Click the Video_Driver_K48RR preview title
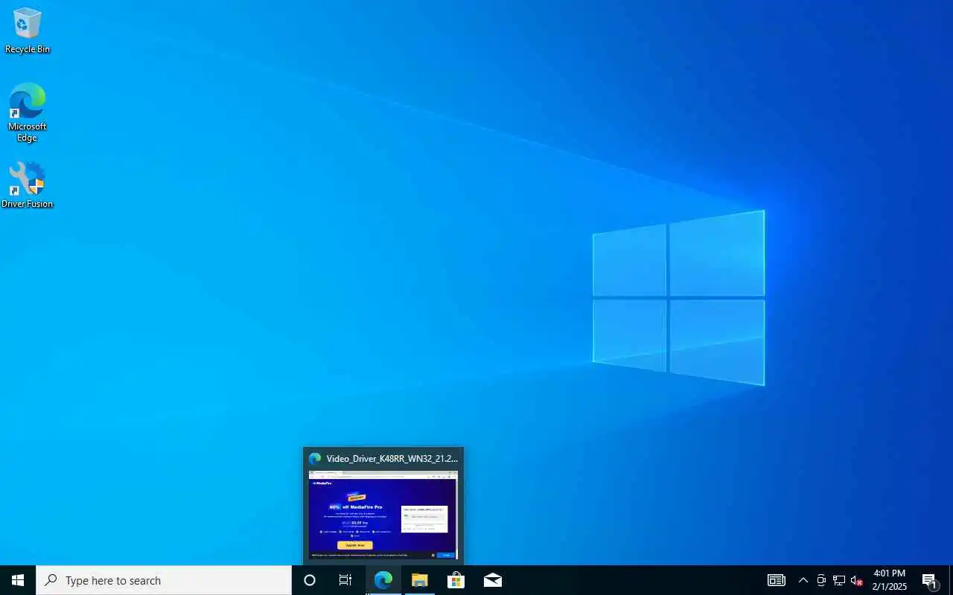The height and width of the screenshot is (595, 953). (x=392, y=459)
